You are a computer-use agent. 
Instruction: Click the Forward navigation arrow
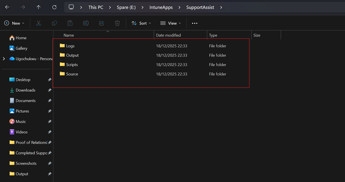(23, 7)
